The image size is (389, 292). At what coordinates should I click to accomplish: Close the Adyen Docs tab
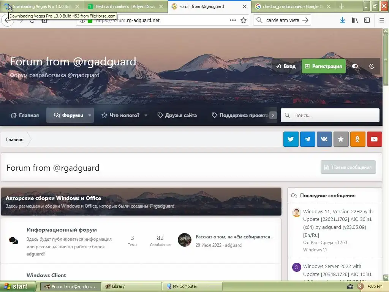(161, 6)
